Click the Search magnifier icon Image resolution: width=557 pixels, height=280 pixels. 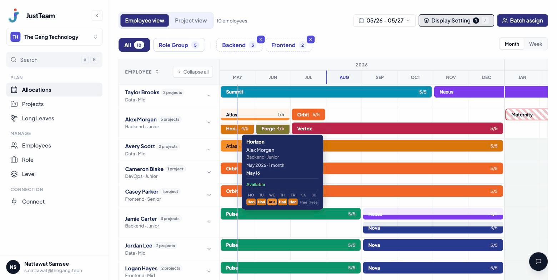[x=14, y=60]
